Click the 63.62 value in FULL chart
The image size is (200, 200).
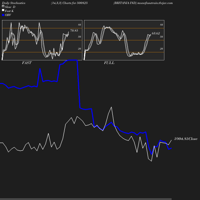(x=156, y=33)
